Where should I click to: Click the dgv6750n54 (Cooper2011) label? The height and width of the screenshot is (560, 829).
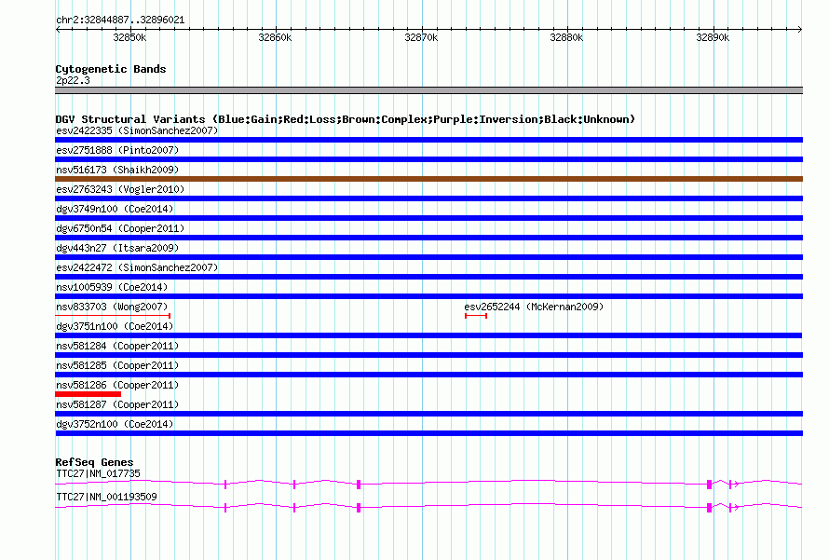point(120,228)
